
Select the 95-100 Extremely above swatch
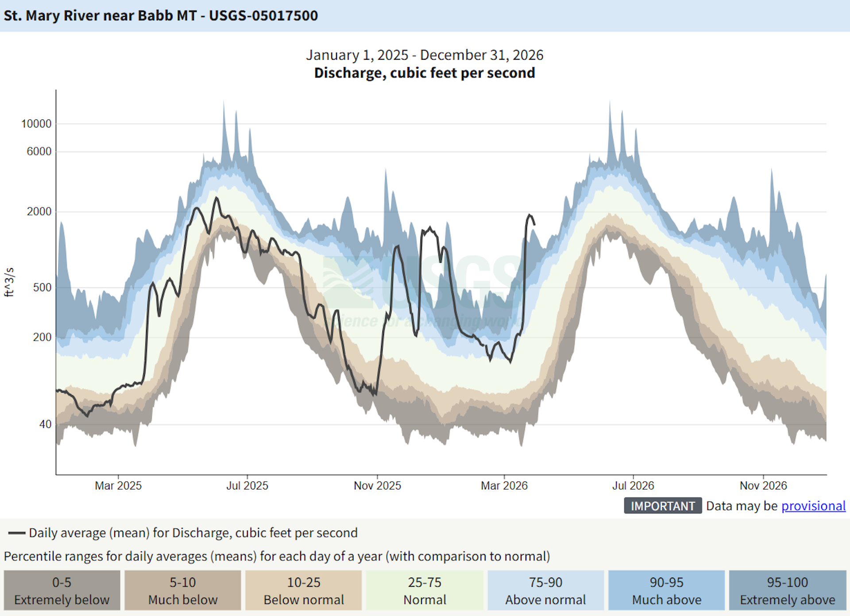coord(787,590)
